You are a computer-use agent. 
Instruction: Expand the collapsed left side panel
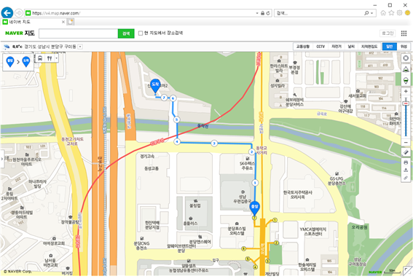point(2,159)
